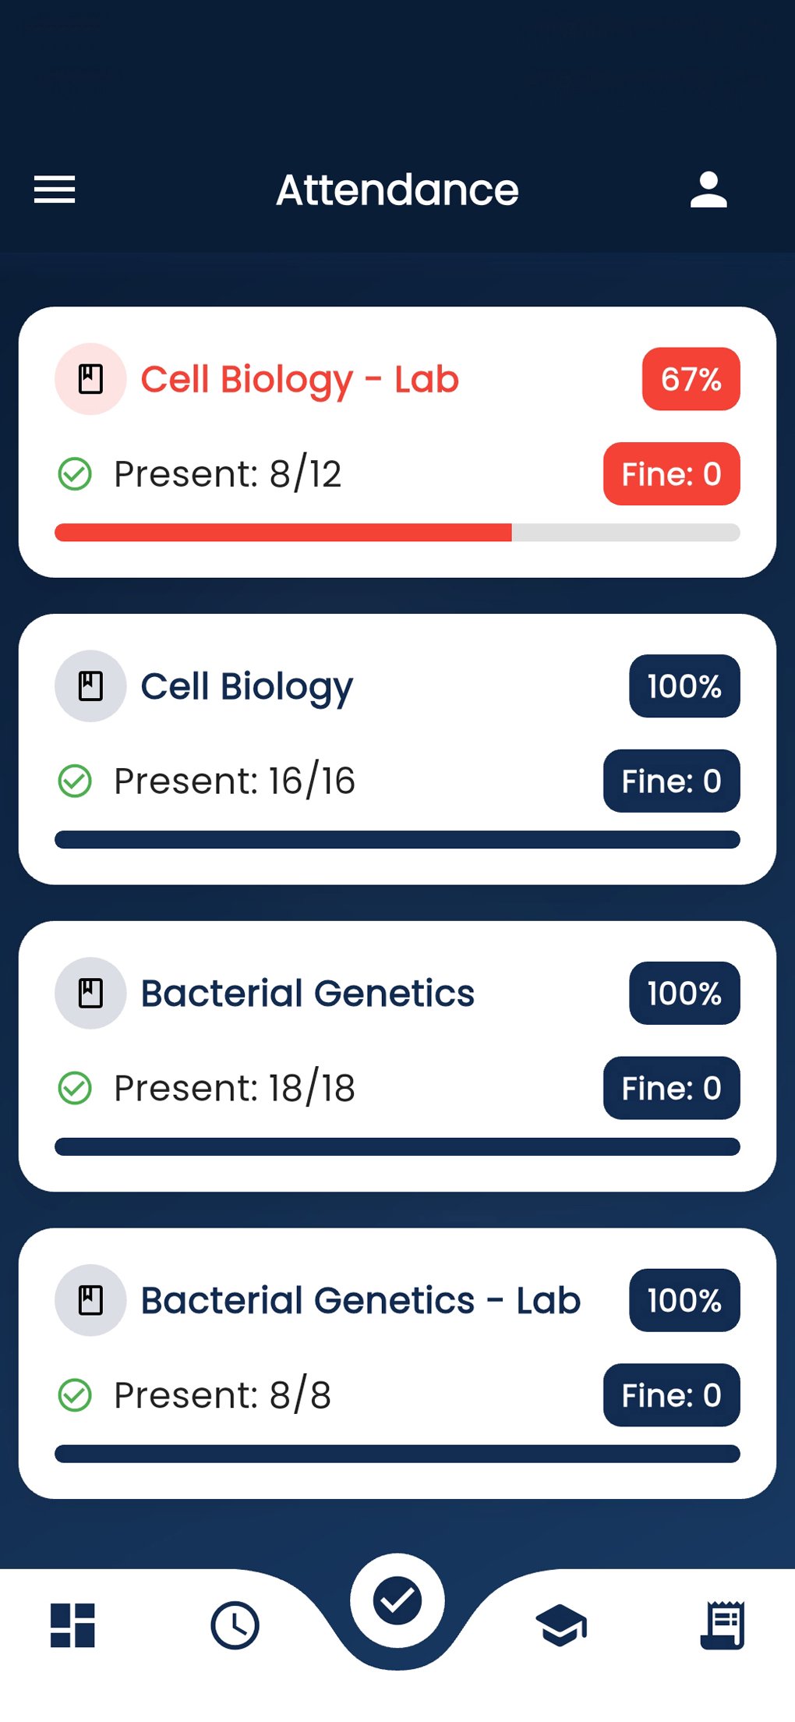
Task: Click the green check beside Present: 18/18
Action: point(76,1088)
